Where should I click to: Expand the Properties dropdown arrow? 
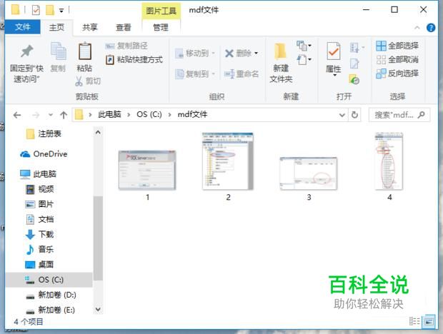334,76
